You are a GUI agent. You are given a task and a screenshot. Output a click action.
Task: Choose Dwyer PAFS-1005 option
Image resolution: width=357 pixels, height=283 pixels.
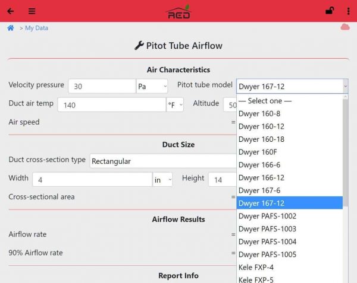tap(290, 255)
